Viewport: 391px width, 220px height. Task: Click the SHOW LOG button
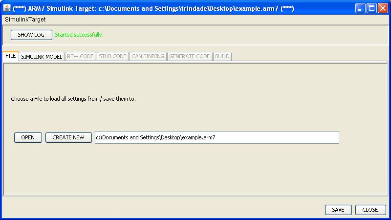tap(31, 35)
